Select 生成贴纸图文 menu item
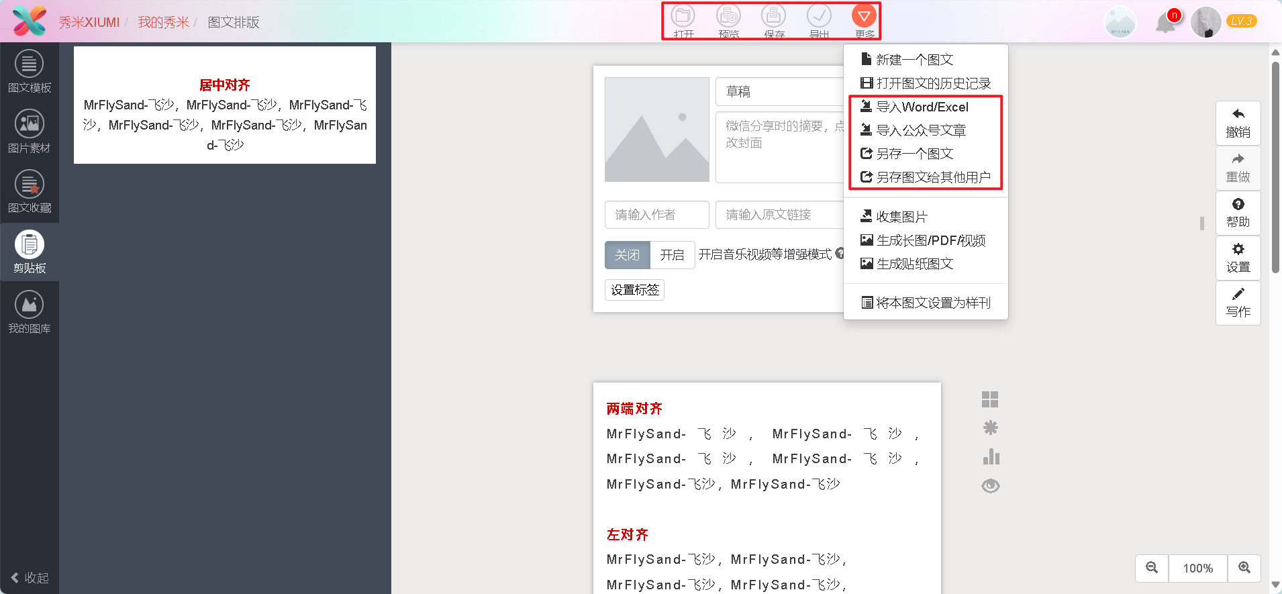 (x=926, y=264)
